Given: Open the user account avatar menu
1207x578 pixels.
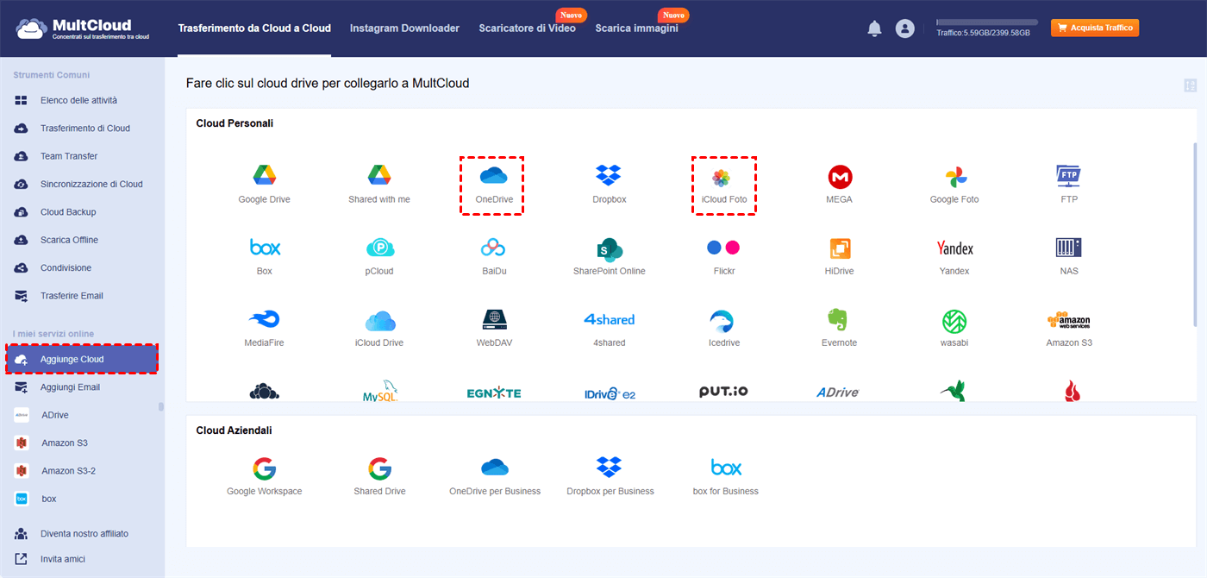Looking at the screenshot, I should click(x=904, y=28).
